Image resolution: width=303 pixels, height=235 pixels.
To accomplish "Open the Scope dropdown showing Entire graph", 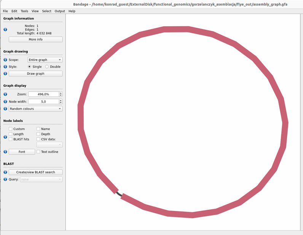I will click(x=45, y=60).
